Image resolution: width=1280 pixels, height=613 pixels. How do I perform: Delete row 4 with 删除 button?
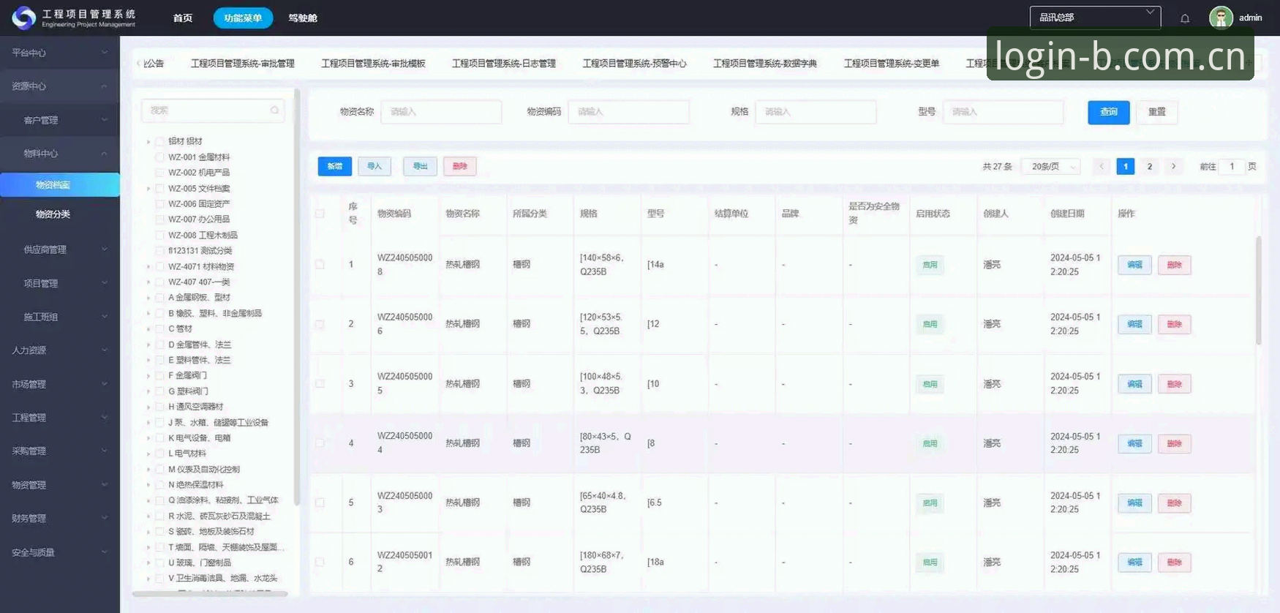[x=1174, y=443]
